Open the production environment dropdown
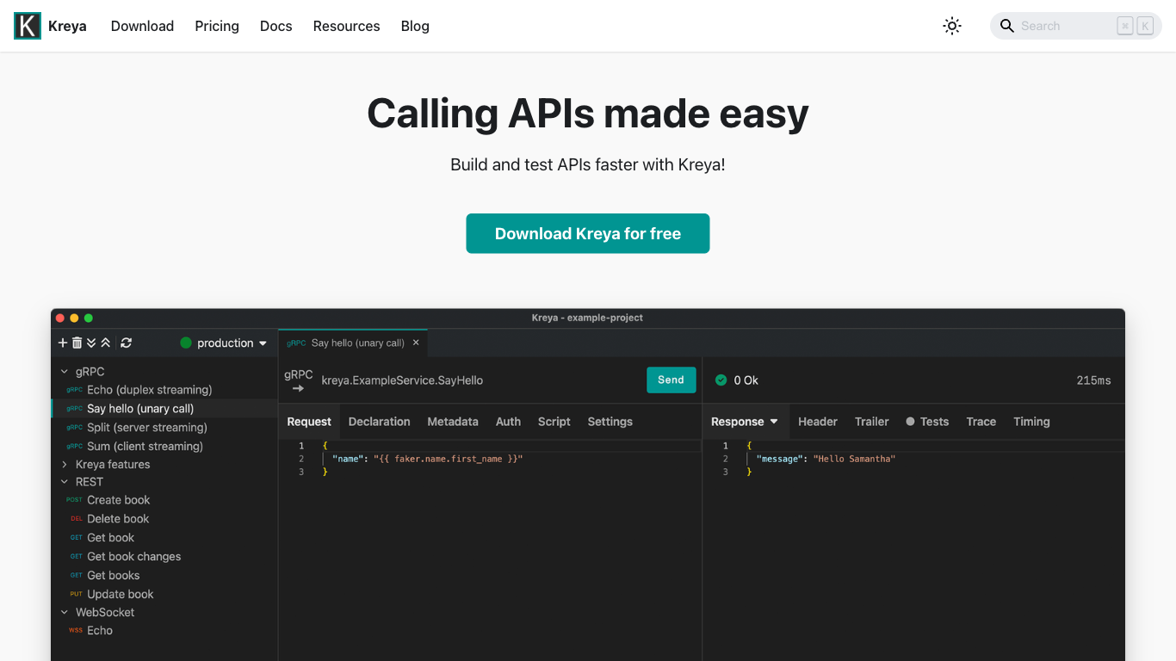Screen dimensions: 1176x661 point(224,343)
